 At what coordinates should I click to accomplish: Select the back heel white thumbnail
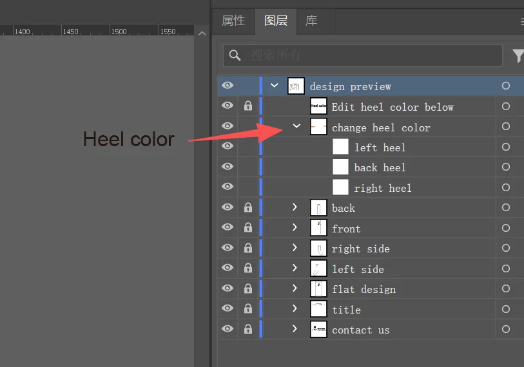(340, 167)
